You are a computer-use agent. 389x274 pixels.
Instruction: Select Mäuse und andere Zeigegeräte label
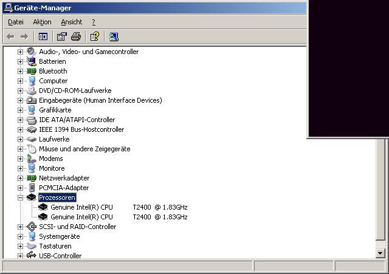tap(84, 149)
